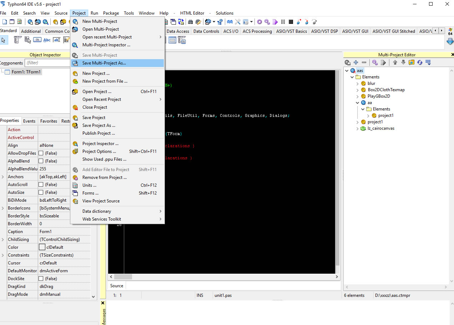Choose View Project Source from menu
This screenshot has width=454, height=325.
coord(117,201)
